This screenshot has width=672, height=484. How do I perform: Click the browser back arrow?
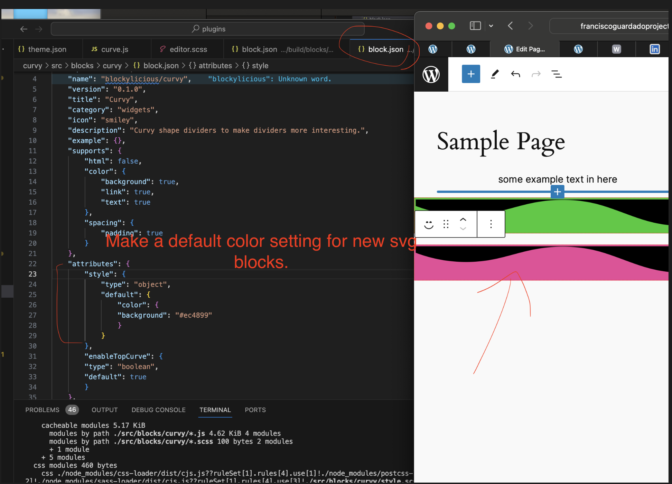coord(511,26)
